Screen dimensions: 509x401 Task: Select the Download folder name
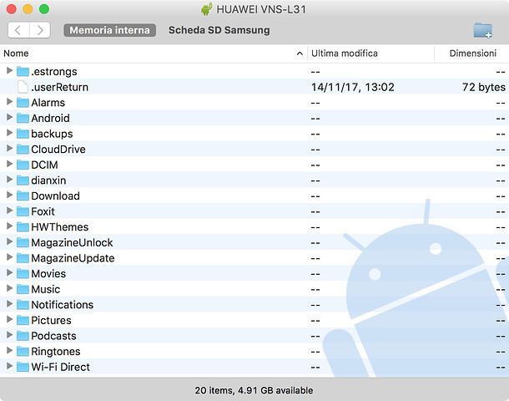coord(56,195)
